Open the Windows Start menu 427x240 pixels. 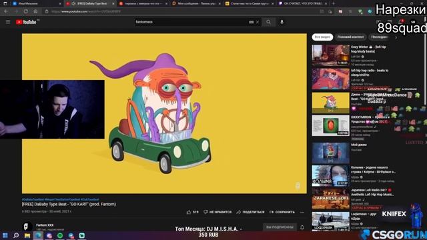[5, 235]
